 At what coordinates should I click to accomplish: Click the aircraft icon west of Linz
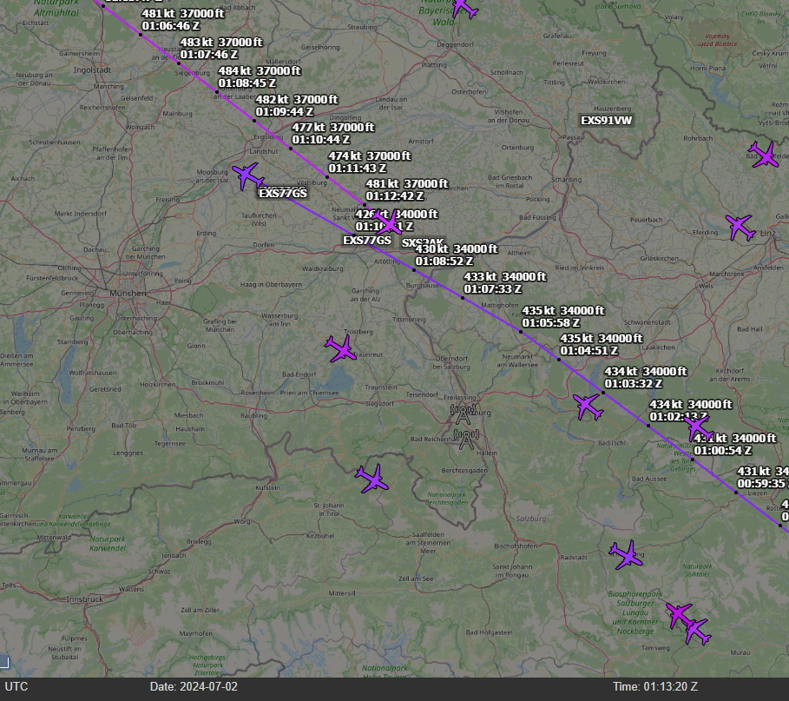[740, 228]
